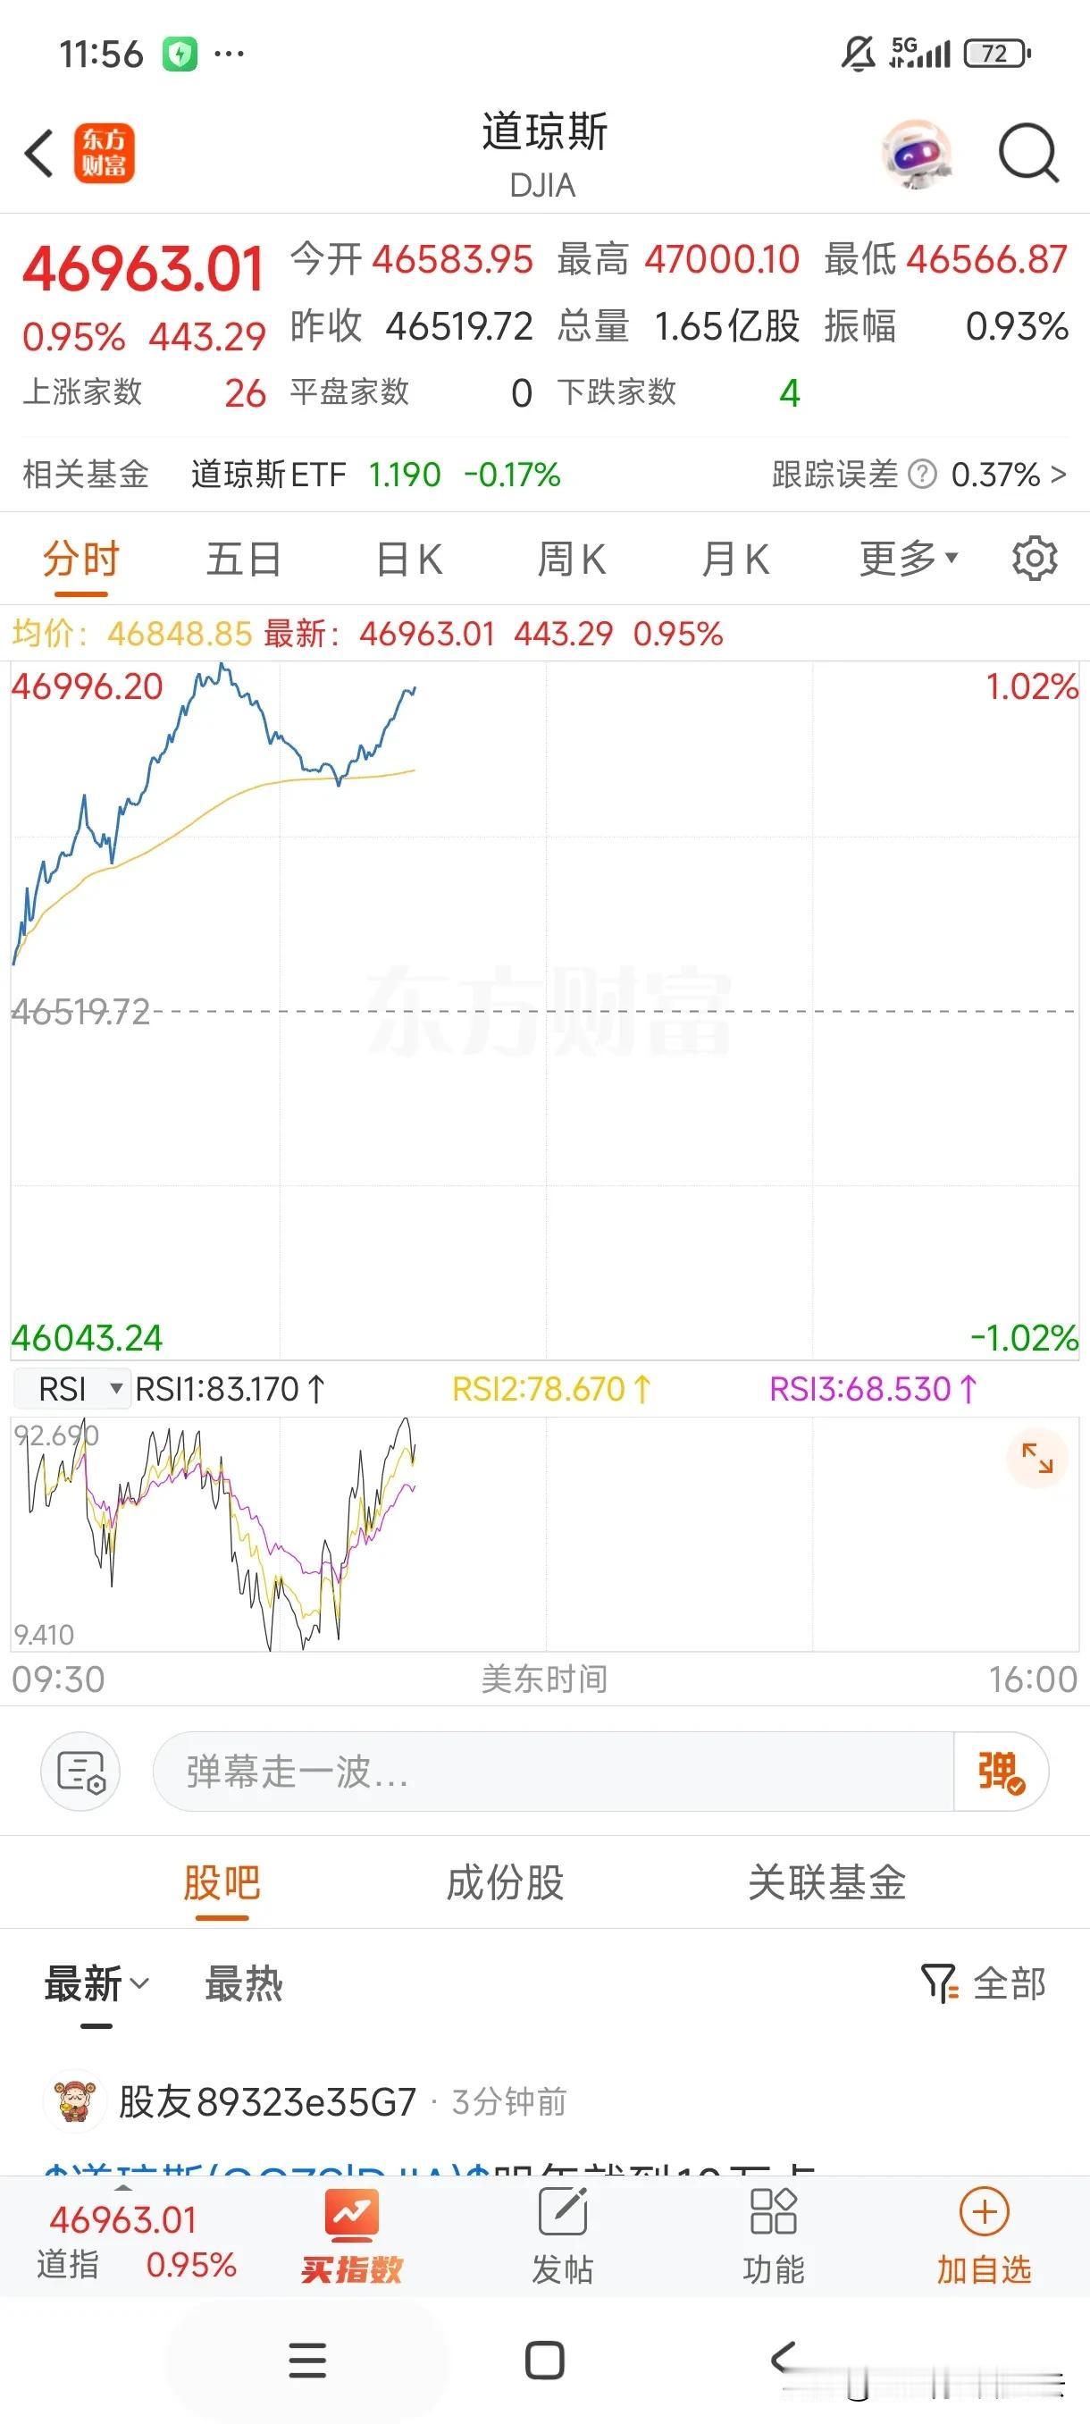This screenshot has height=2424, width=1090.
Task: Focus the 弹幕走一波 input field
Action: point(553,1771)
